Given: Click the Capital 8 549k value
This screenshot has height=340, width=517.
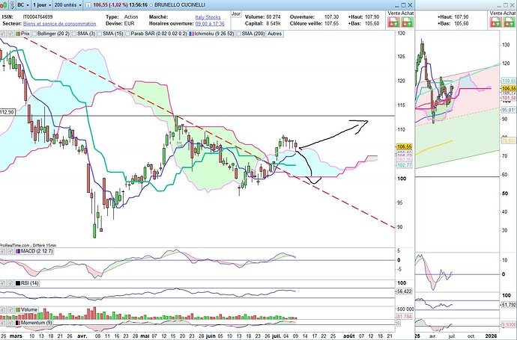Looking at the screenshot, I should (273, 23).
